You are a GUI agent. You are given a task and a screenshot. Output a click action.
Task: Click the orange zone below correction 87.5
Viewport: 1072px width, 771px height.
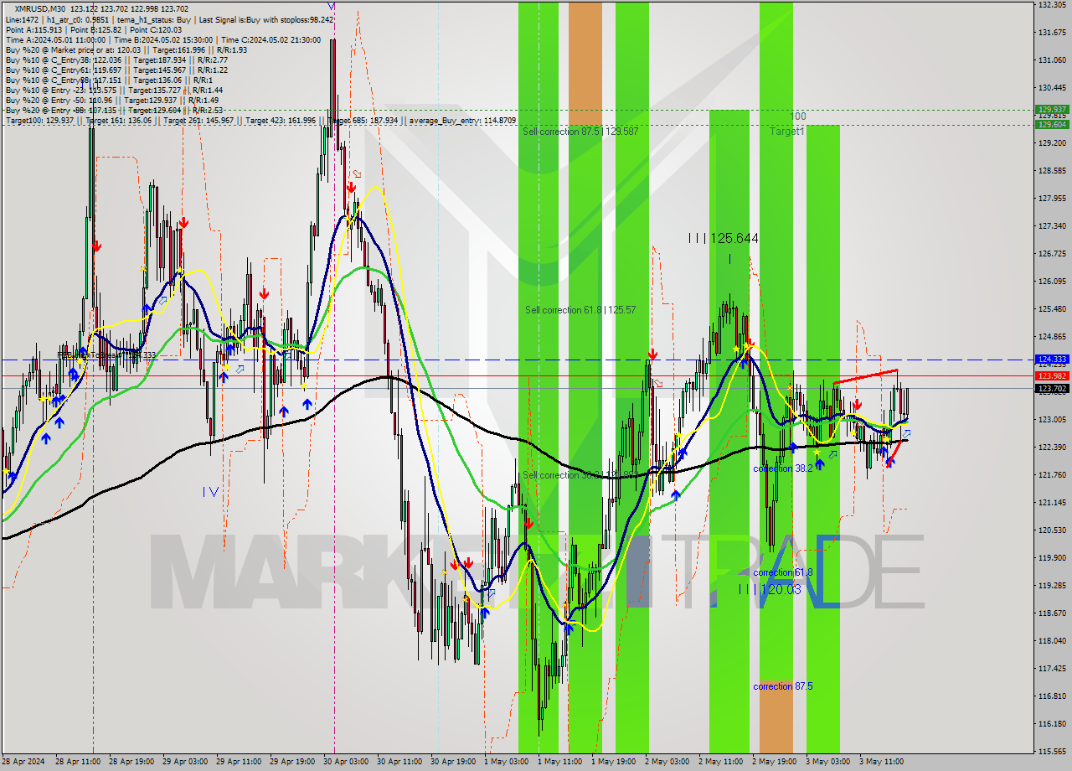776,717
